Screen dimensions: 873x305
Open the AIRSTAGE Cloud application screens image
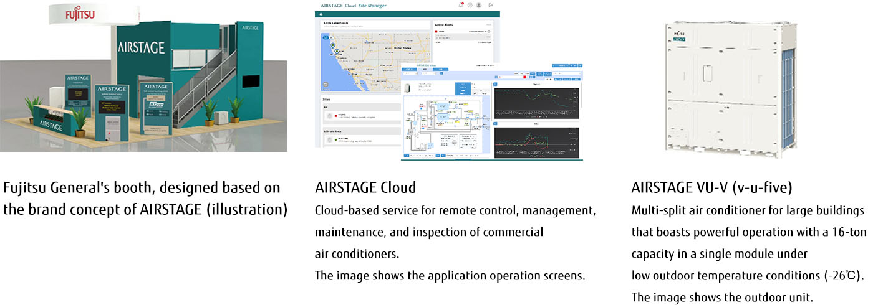(449, 81)
